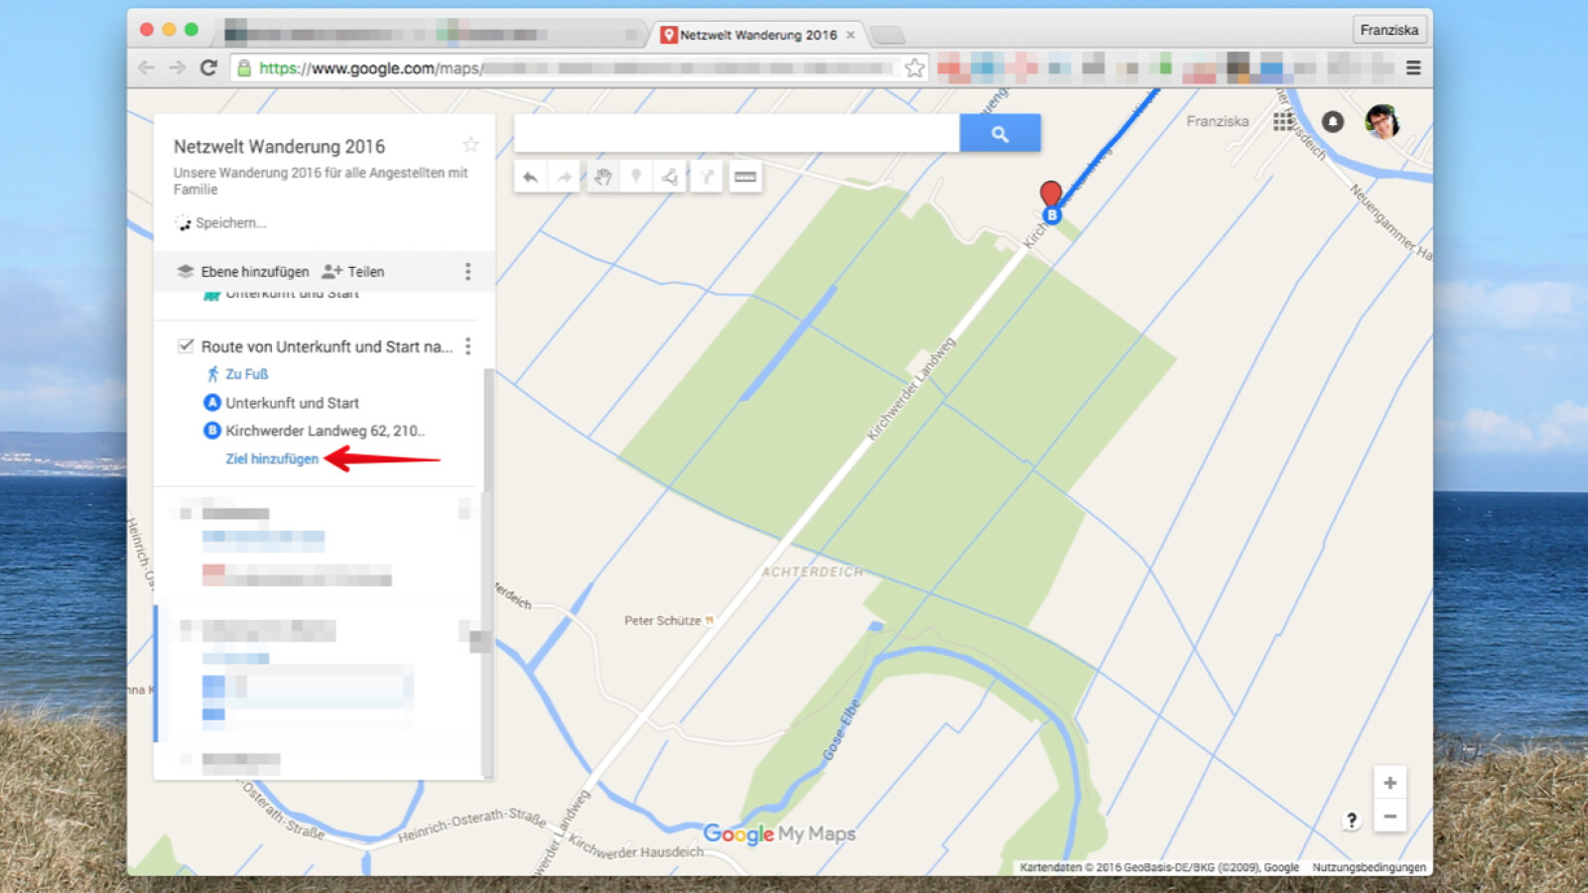This screenshot has width=1588, height=893.
Task: Click the redo arrow in map toolbar
Action: coord(565,178)
